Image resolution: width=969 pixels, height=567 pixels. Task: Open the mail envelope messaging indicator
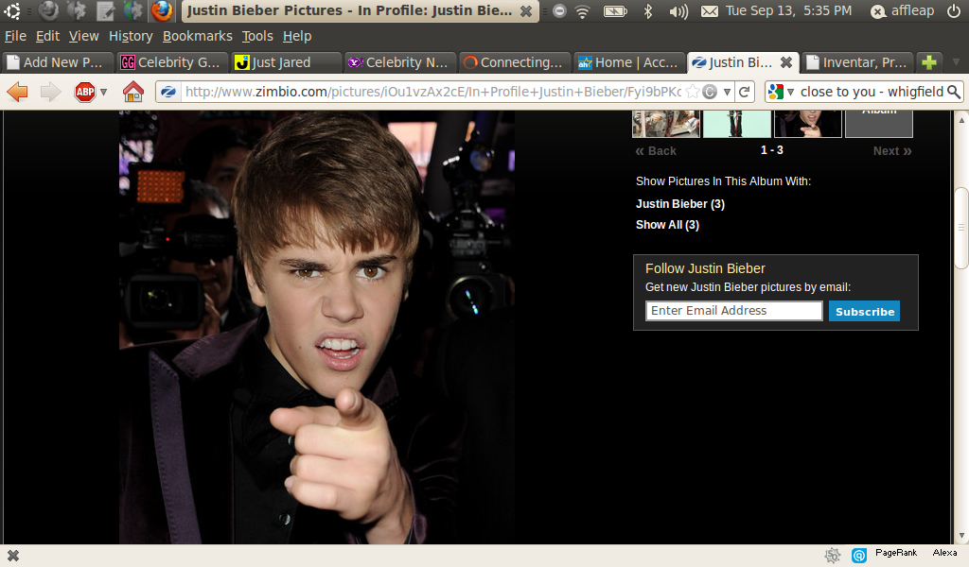pos(710,10)
